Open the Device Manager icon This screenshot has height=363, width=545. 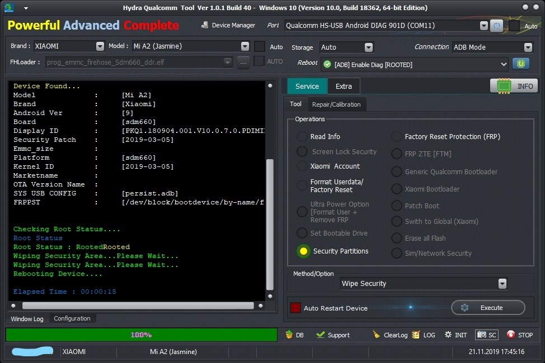coord(205,25)
